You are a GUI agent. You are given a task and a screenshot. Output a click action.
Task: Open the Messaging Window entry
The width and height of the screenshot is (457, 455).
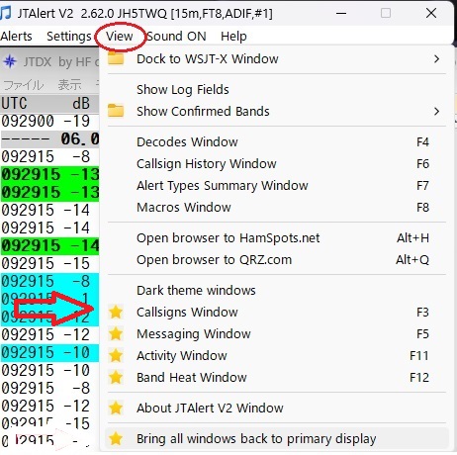click(276, 333)
